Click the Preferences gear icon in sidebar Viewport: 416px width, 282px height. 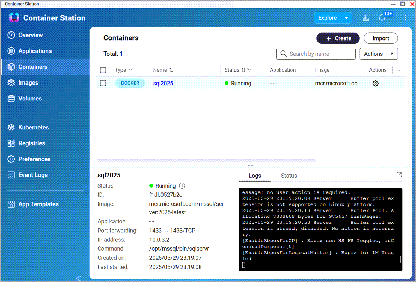[11, 159]
